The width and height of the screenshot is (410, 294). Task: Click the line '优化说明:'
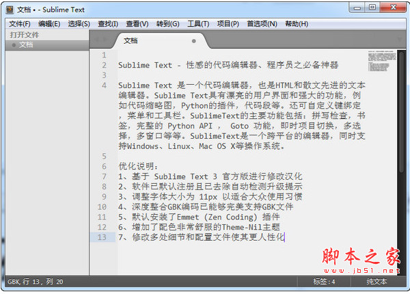(138, 166)
